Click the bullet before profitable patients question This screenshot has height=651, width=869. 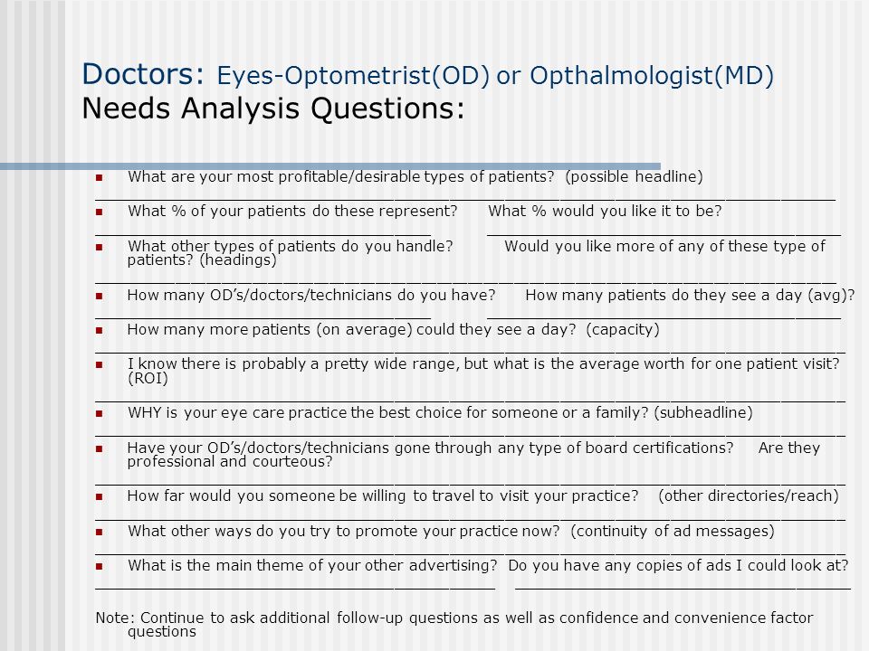click(x=100, y=178)
